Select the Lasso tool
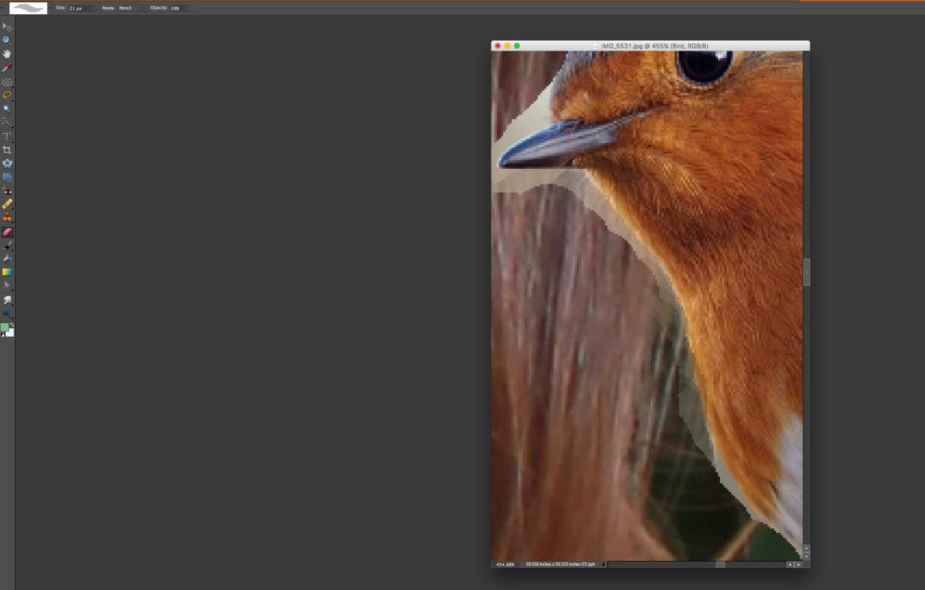925x590 pixels. click(x=7, y=95)
